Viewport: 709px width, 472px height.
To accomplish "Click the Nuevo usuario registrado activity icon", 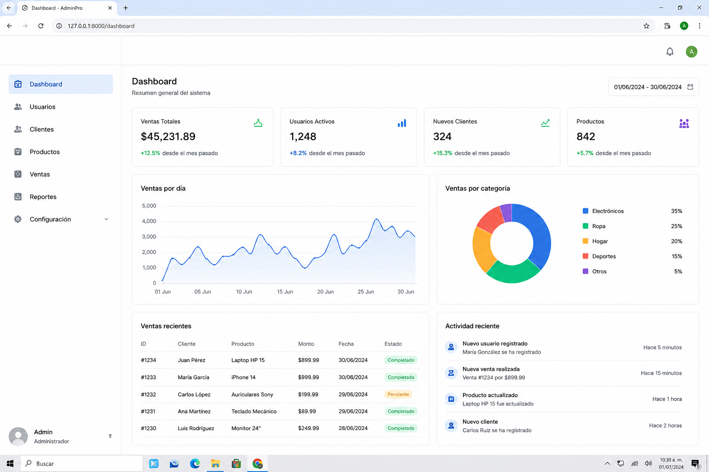I will (451, 347).
